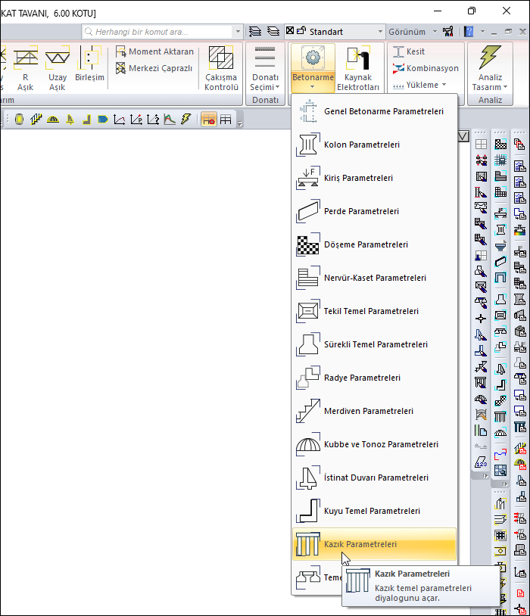Click the funnel icon in the right vertical toolbar

[x=500, y=246]
